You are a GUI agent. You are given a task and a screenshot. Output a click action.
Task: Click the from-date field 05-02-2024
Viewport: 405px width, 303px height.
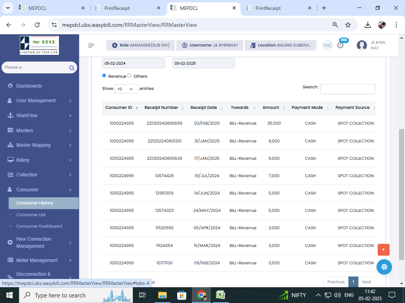(133, 64)
